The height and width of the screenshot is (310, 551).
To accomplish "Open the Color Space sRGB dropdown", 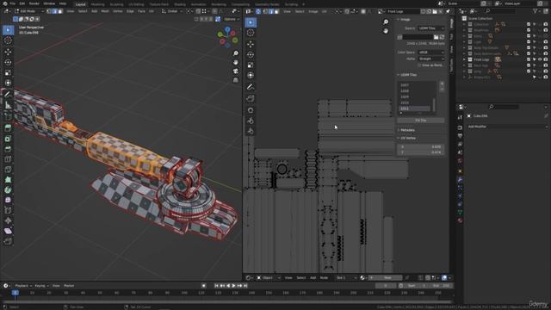I will pos(431,53).
